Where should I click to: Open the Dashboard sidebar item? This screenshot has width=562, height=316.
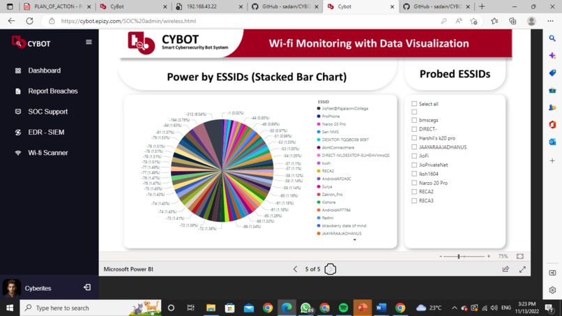point(38,70)
